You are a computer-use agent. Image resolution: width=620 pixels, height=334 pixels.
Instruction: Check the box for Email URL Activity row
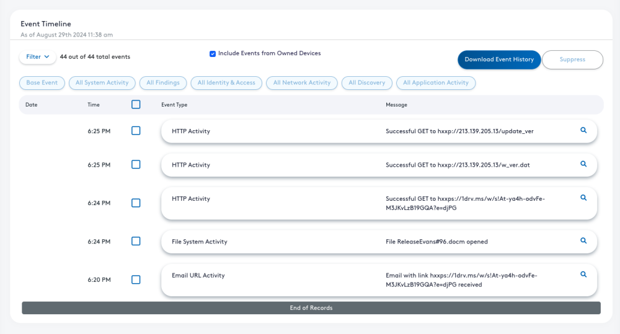136,279
